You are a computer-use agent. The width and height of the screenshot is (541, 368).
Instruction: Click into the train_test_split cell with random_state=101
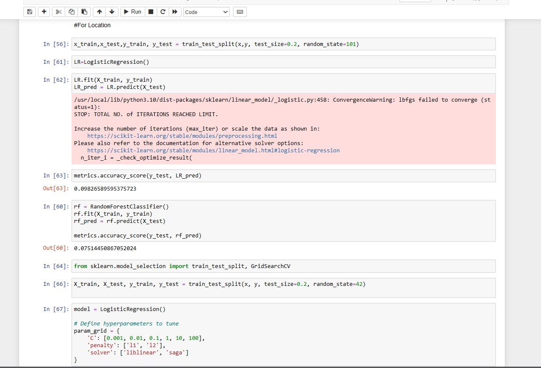(x=284, y=44)
